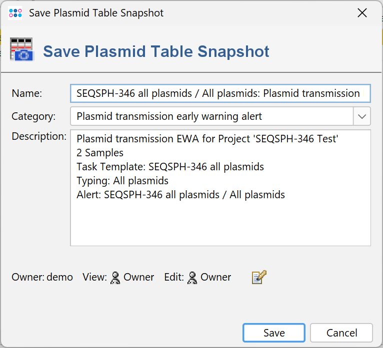Click the large blue dialog heading
The width and height of the screenshot is (383, 348).
[x=156, y=51]
